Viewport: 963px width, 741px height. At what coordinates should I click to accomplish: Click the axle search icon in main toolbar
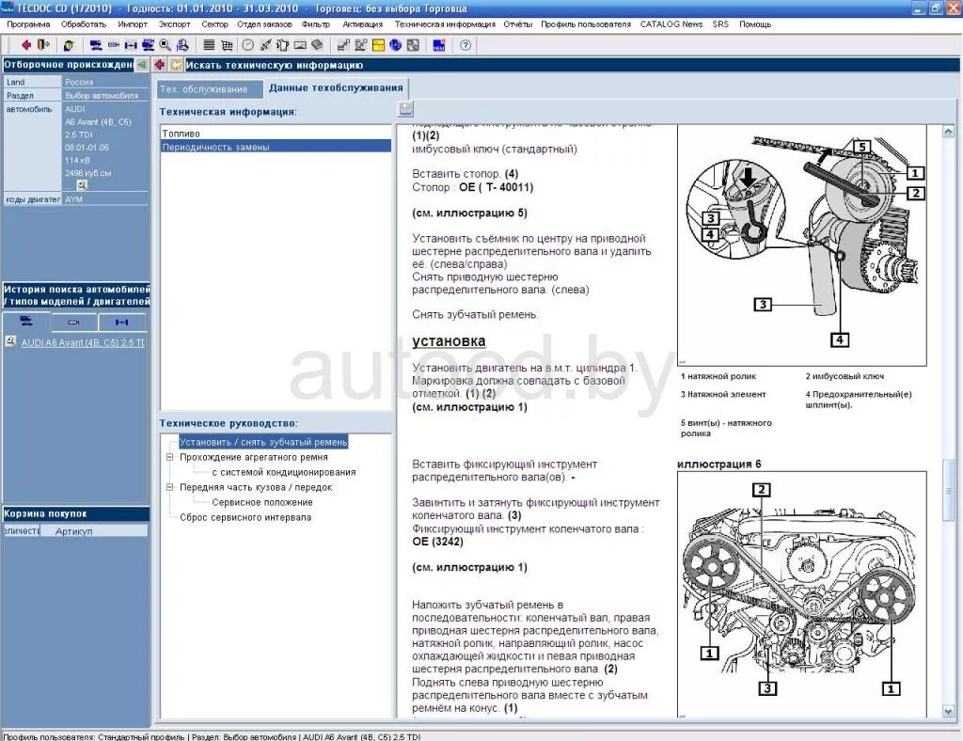pyautogui.click(x=131, y=45)
